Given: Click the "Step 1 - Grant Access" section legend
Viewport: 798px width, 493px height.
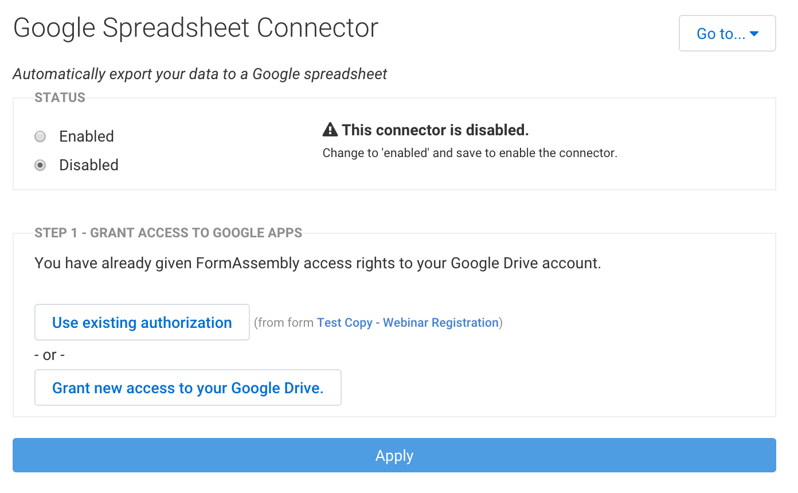Looking at the screenshot, I should pos(169,233).
